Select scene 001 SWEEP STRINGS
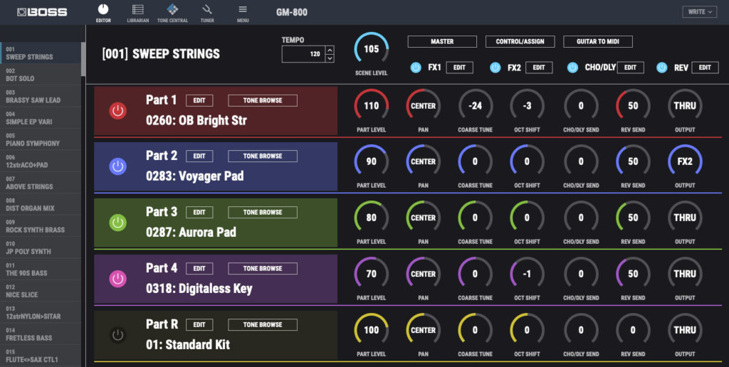Image resolution: width=729 pixels, height=367 pixels. point(41,53)
